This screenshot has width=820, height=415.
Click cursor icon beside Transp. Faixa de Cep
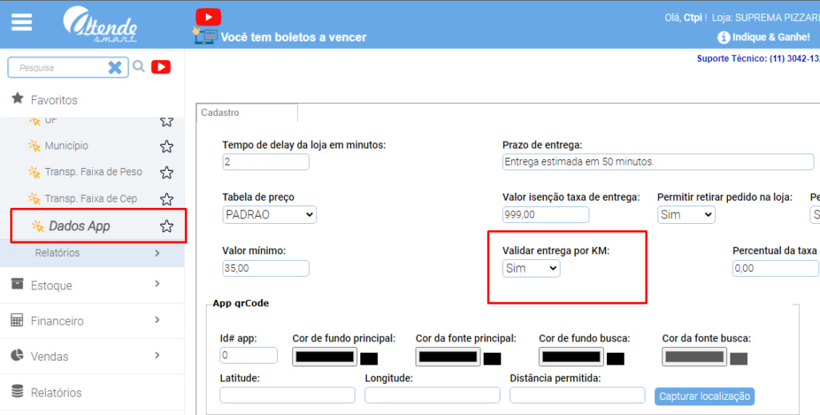[x=34, y=198]
